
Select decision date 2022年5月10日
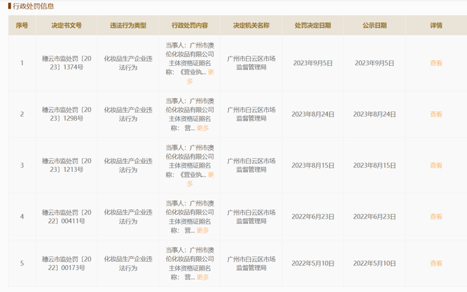[313, 263]
